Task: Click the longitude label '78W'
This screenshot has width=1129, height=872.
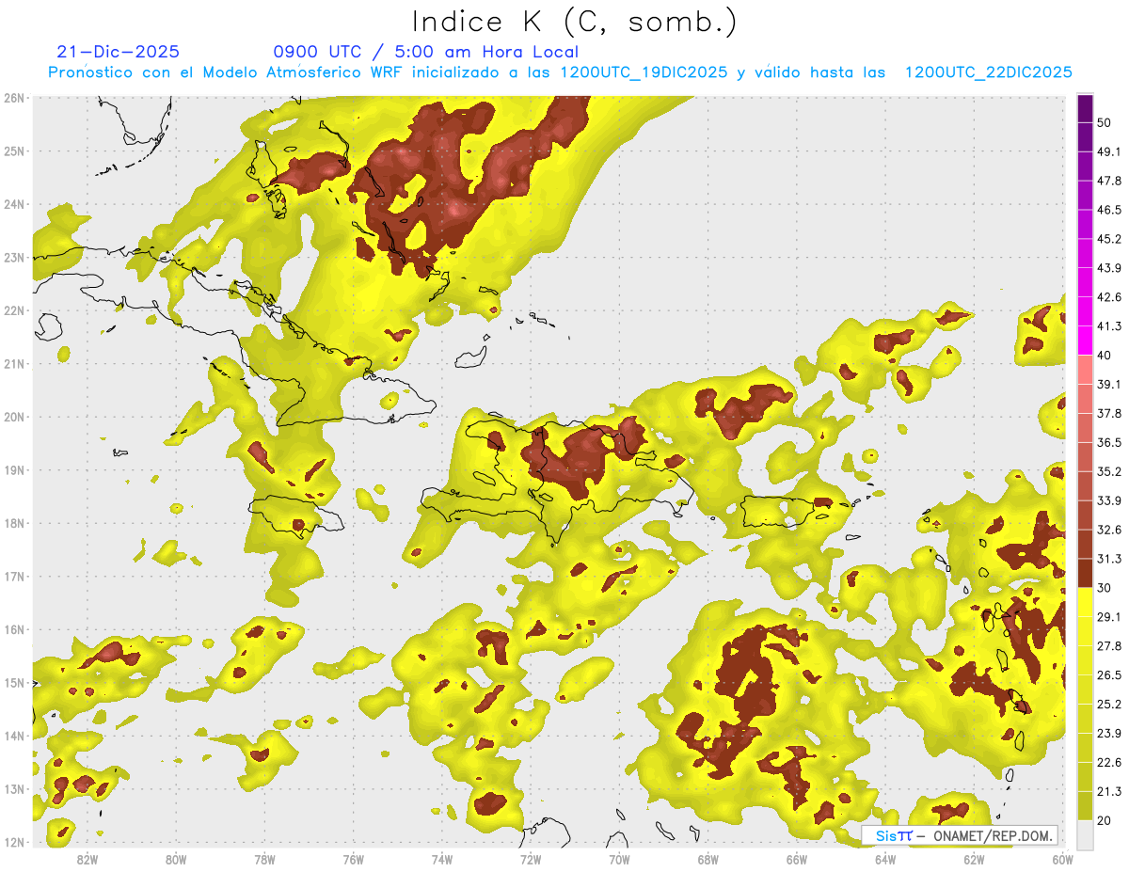Action: 264,860
